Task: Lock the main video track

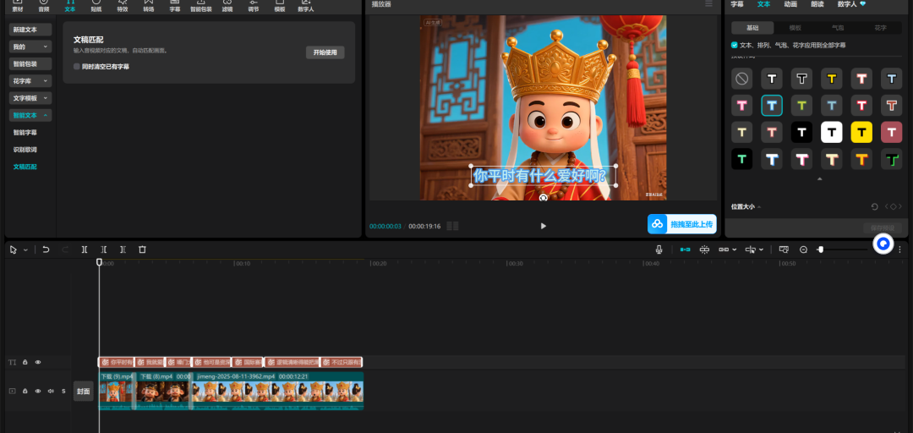Action: point(25,391)
